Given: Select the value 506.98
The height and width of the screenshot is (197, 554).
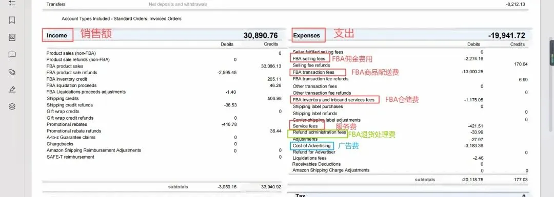Looking at the screenshot, I should tap(274, 99).
